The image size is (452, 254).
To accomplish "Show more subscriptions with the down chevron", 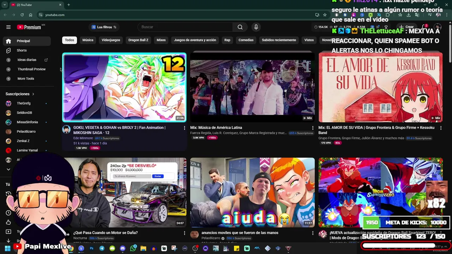I will pyautogui.click(x=8, y=169).
